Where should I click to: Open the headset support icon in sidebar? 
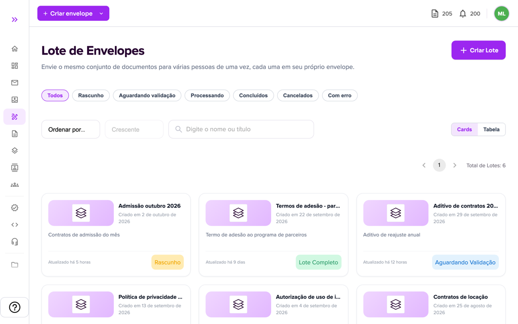[15, 241]
